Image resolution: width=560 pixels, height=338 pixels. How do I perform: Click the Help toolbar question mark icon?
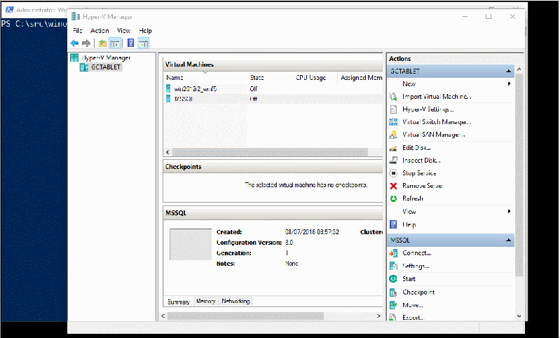tap(130, 43)
